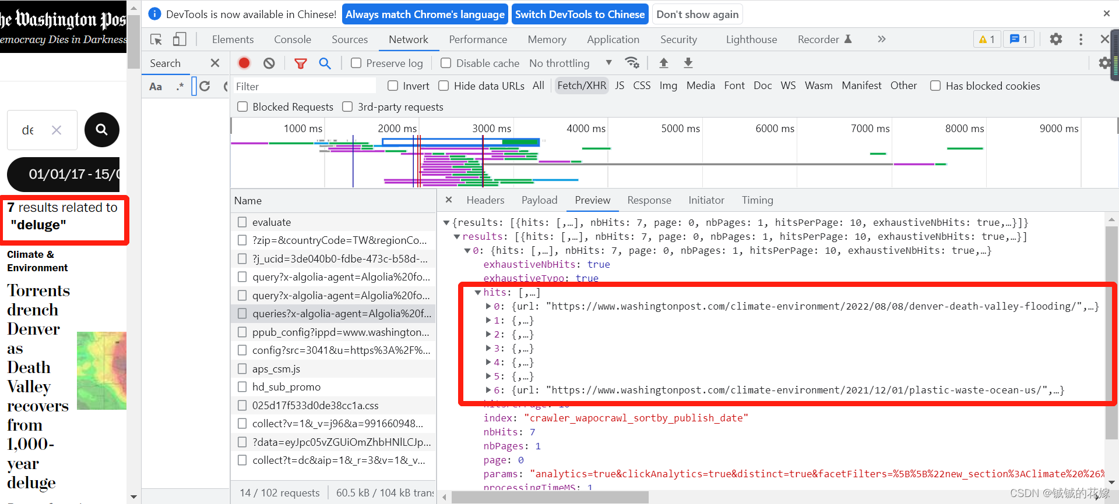Check the evaluate request checkbox
The height and width of the screenshot is (504, 1119).
coord(242,222)
